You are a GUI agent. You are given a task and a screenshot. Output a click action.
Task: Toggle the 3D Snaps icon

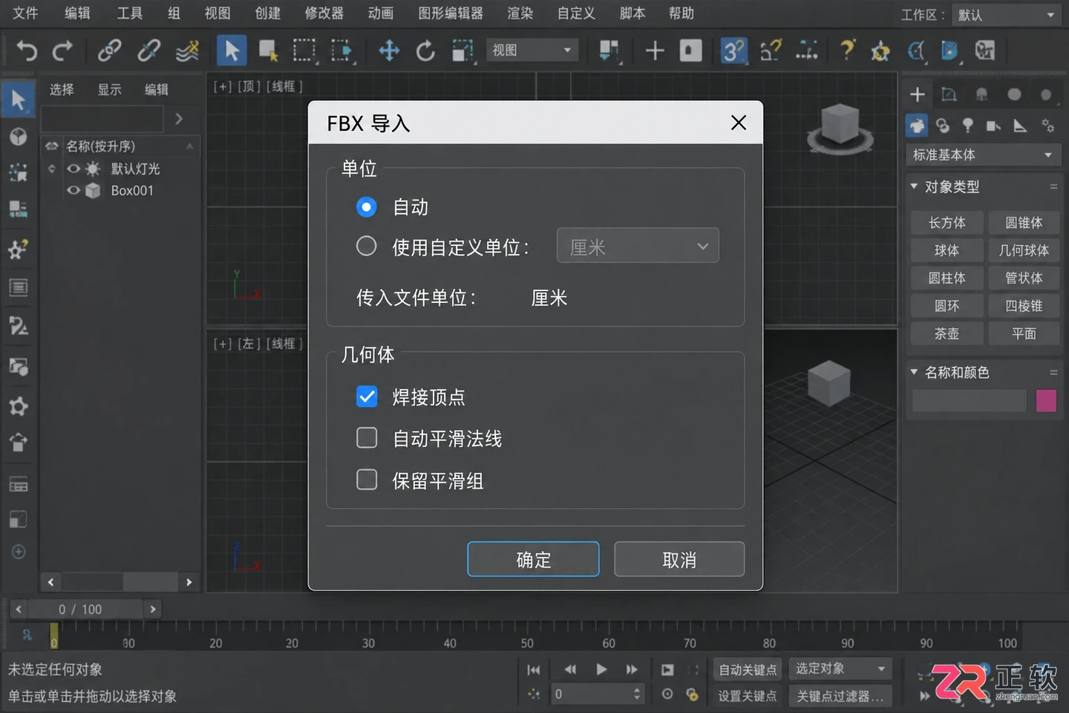tap(733, 51)
